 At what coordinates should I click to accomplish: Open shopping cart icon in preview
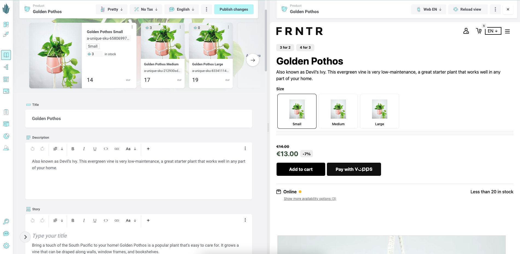coord(479,31)
